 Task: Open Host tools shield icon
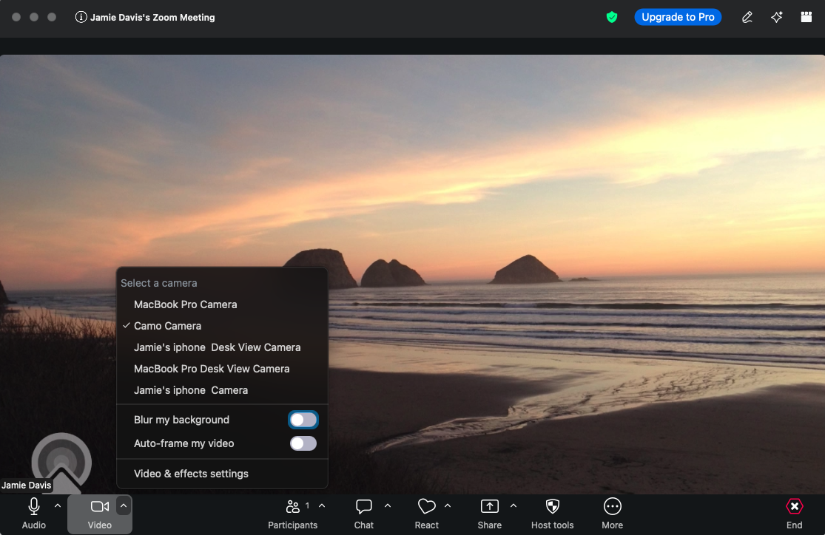(552, 507)
